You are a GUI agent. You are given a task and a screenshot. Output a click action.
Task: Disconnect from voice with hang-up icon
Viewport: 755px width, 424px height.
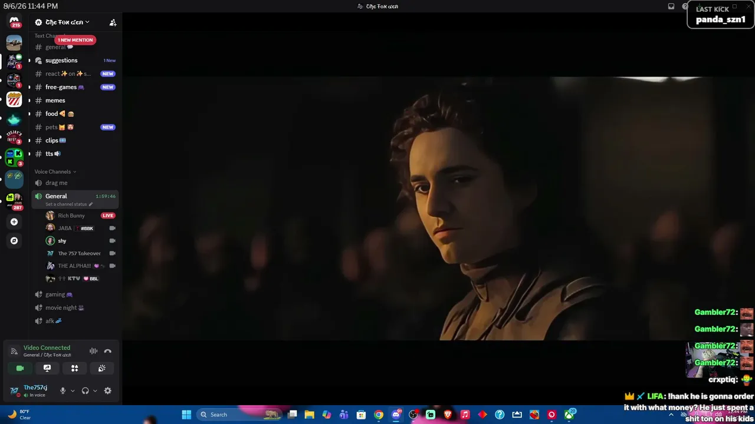point(107,351)
